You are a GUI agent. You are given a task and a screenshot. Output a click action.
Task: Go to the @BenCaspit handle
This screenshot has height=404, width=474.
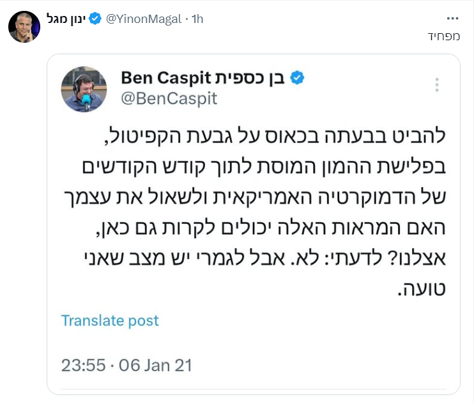pos(169,98)
